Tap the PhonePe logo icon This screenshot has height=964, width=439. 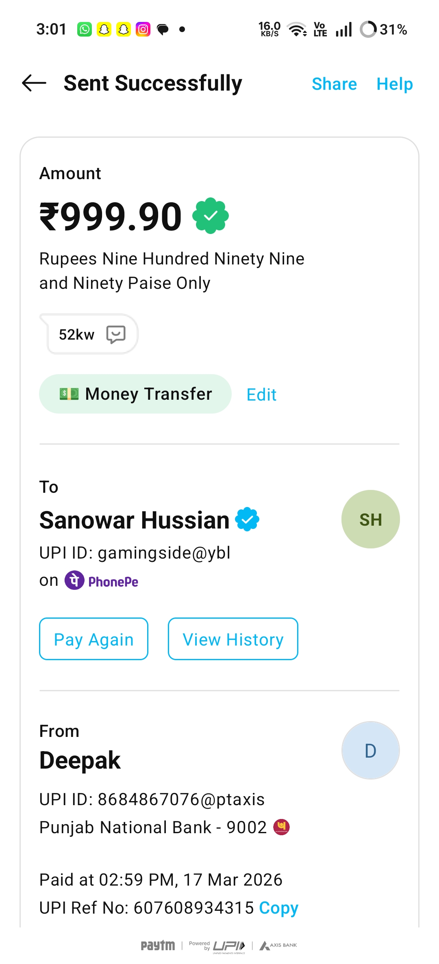point(75,581)
